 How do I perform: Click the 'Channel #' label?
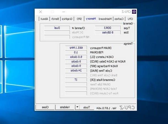pyautogui.click(x=78, y=28)
